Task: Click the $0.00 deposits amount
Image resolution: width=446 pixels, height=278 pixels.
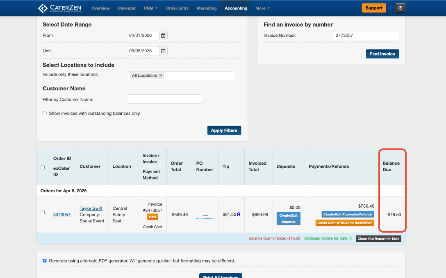Action: [295, 207]
